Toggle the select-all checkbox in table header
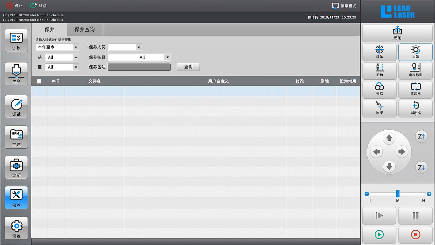The height and width of the screenshot is (245, 435). (39, 81)
